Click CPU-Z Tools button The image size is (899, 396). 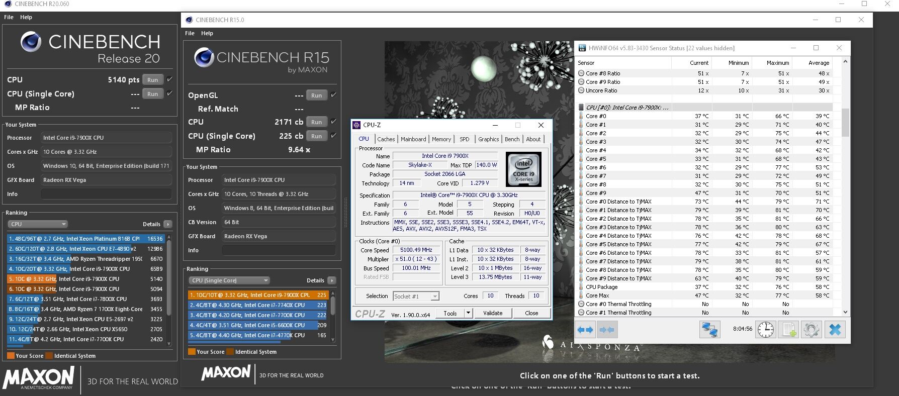(x=450, y=313)
